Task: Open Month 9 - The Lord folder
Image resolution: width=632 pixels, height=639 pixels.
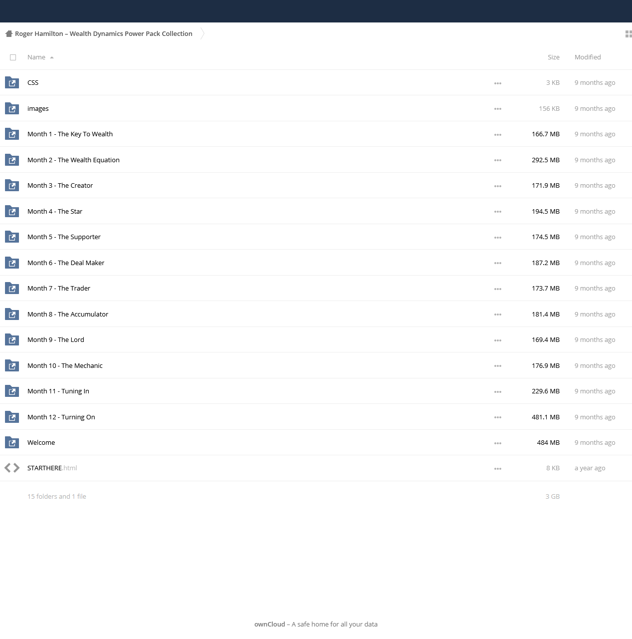Action: tap(56, 340)
